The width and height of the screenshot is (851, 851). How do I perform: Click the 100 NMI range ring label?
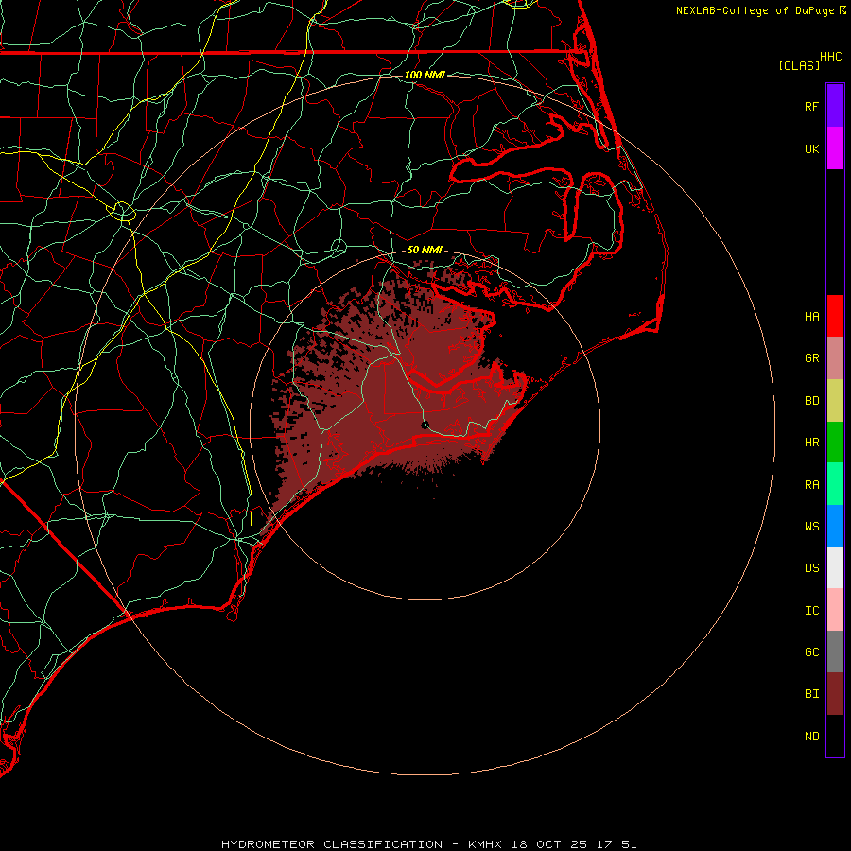[425, 75]
